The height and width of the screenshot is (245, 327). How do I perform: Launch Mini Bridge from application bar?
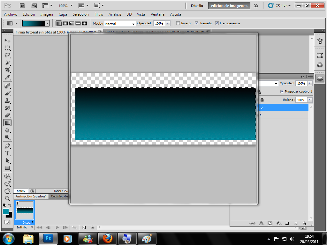34,6
